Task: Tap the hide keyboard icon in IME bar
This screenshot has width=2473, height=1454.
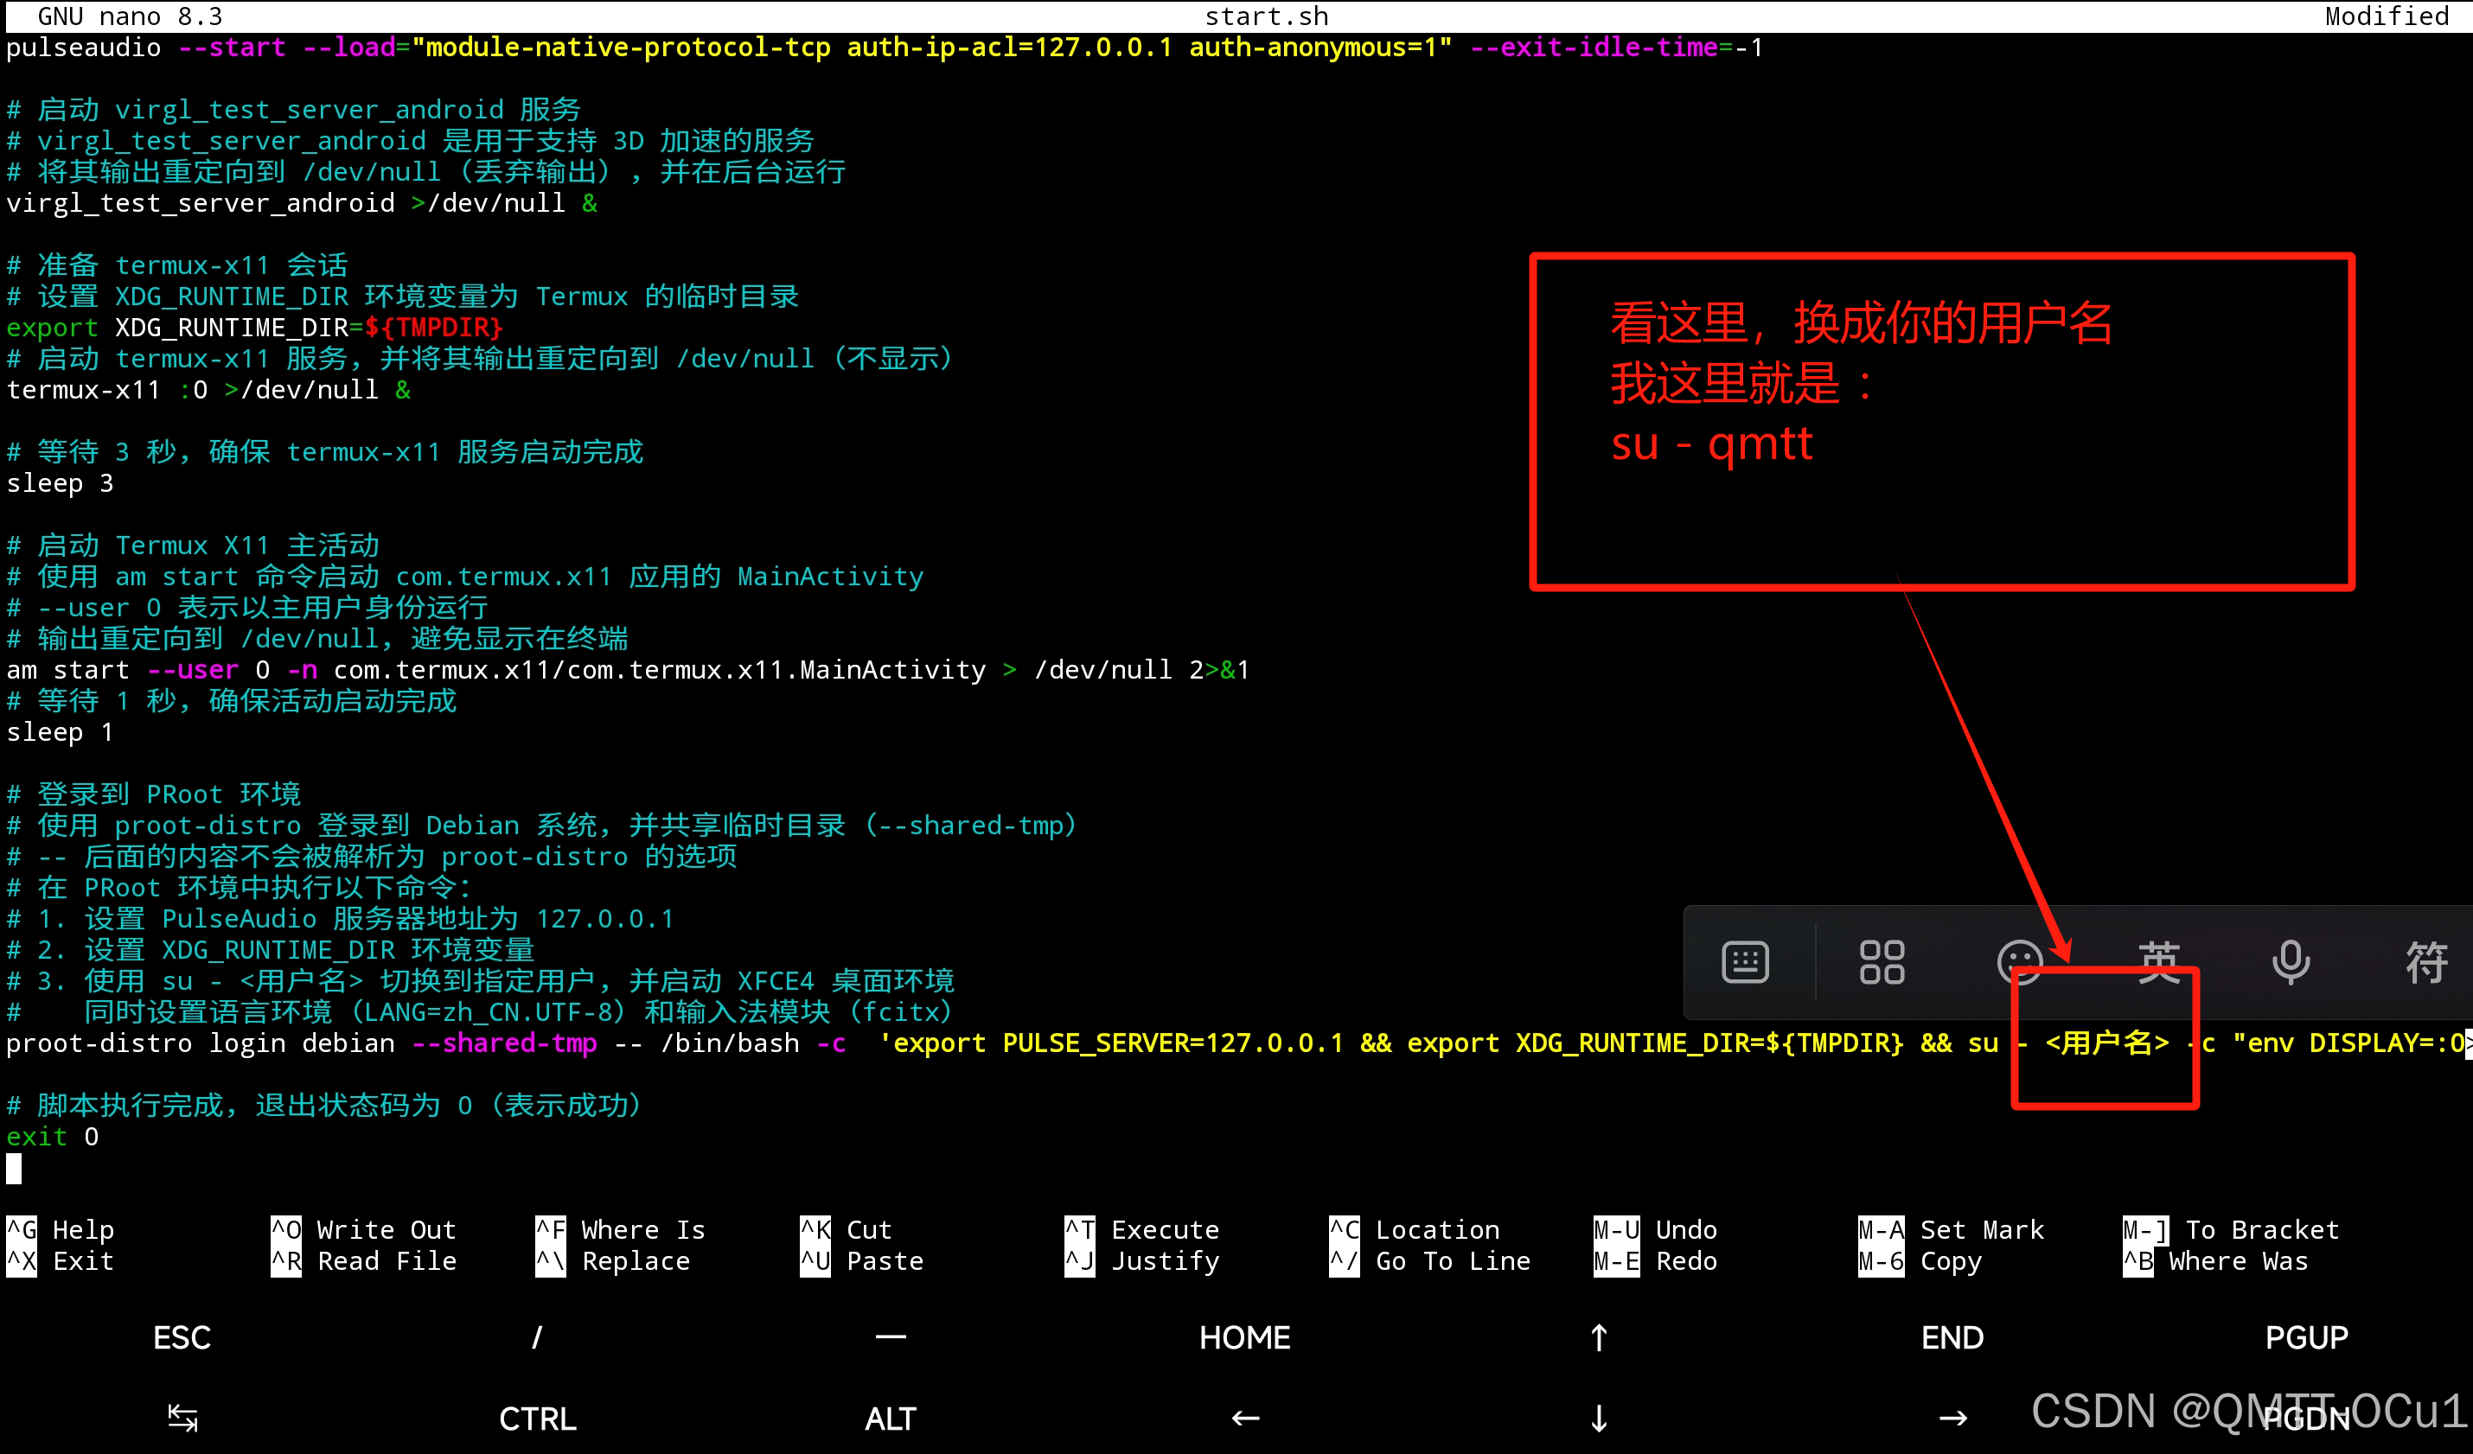Action: pyautogui.click(x=1745, y=961)
